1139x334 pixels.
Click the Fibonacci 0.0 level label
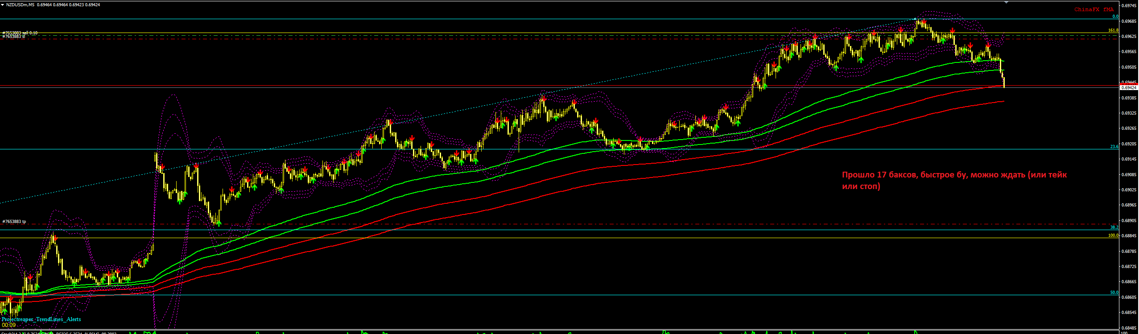(x=1115, y=16)
